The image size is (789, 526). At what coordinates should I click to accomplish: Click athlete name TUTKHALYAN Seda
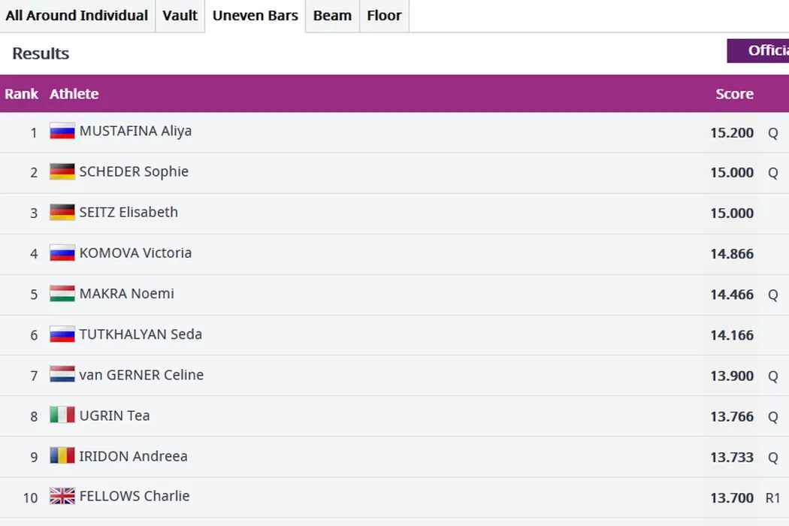[x=141, y=334]
